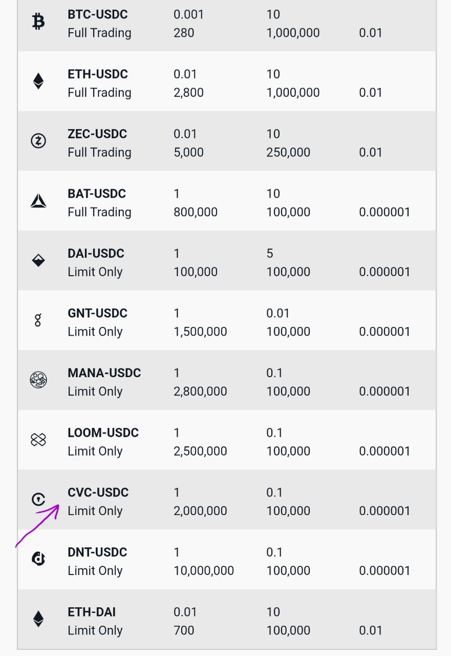This screenshot has width=451, height=656.
Task: Click the district0x icon in DNT-USDC row
Action: coord(38,559)
